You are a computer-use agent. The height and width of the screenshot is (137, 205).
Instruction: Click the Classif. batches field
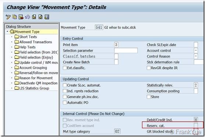click(116, 56)
